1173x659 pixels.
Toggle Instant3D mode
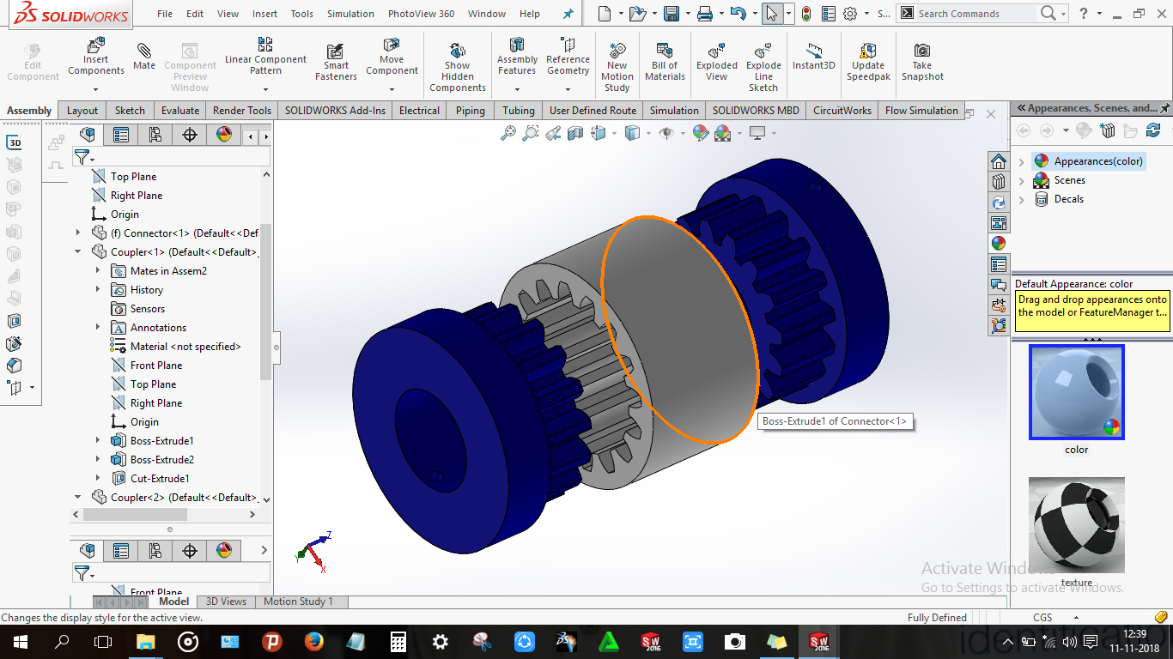813,57
